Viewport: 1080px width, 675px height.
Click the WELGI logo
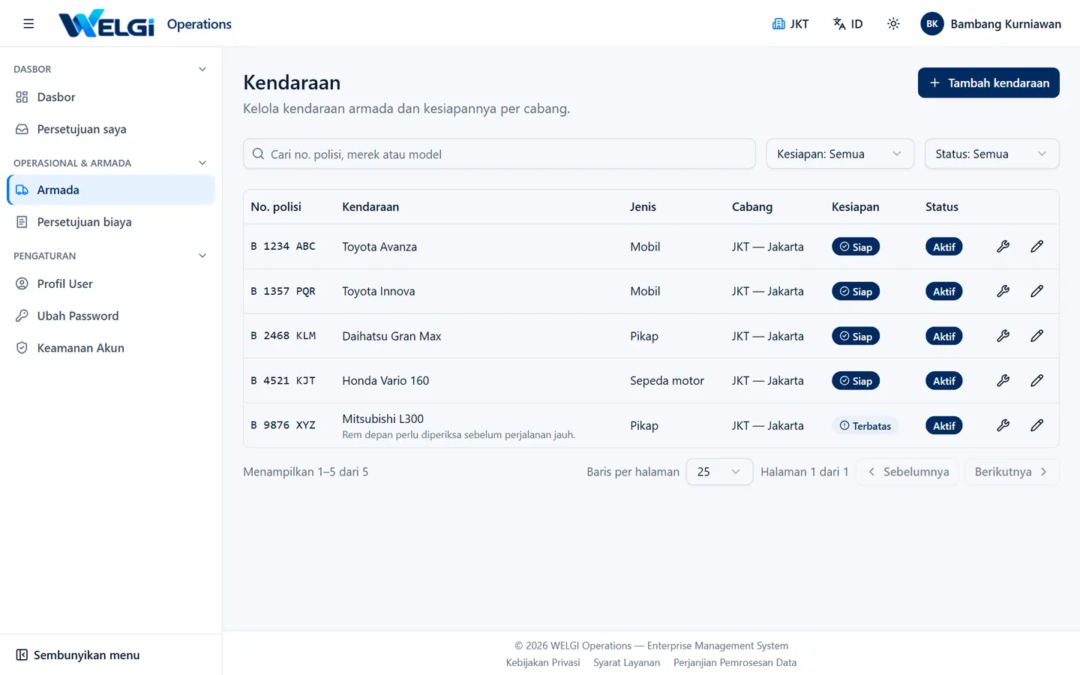(106, 24)
